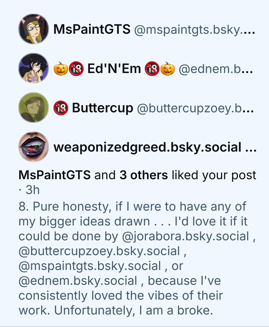
Task: Click the MsPaintGTS display name in the liker list
Action: point(92,29)
